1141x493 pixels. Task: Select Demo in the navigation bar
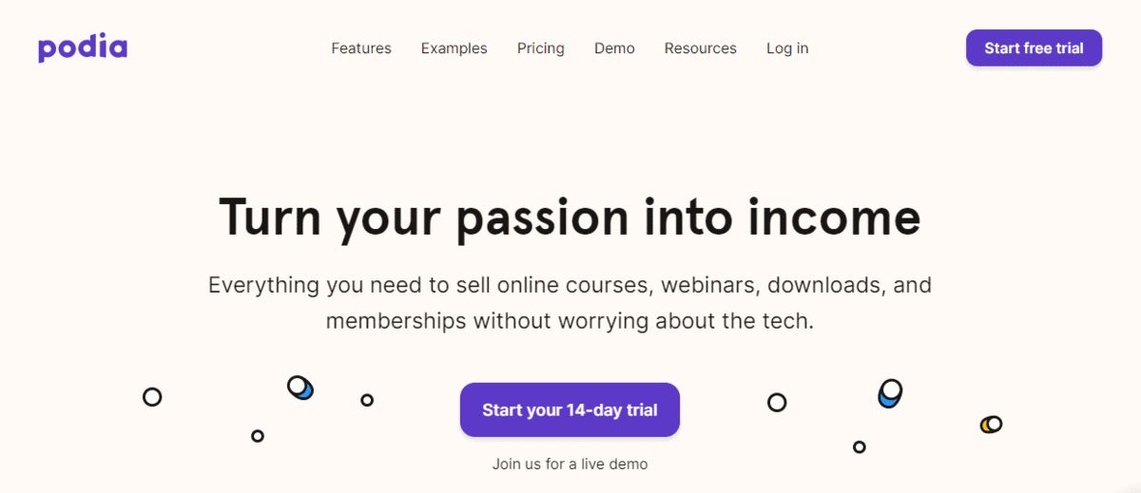pos(614,48)
